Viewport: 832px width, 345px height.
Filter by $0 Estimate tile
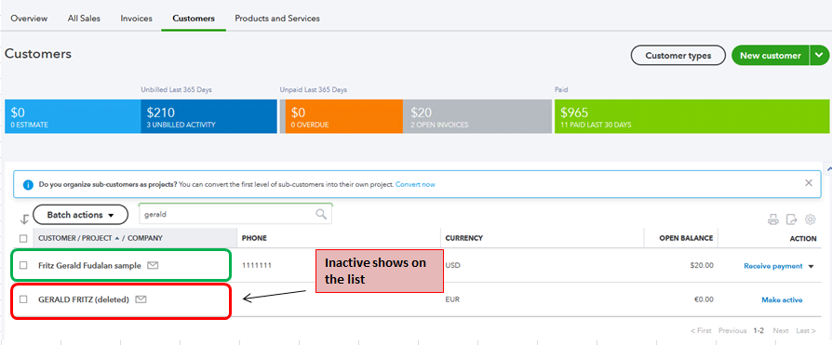click(x=73, y=116)
